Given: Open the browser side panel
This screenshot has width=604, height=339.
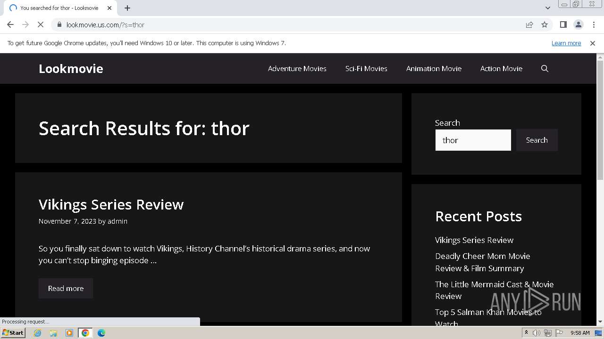Looking at the screenshot, I should (563, 24).
